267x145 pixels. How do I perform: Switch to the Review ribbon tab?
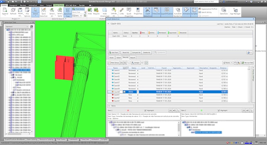pyautogui.click(x=23, y=5)
